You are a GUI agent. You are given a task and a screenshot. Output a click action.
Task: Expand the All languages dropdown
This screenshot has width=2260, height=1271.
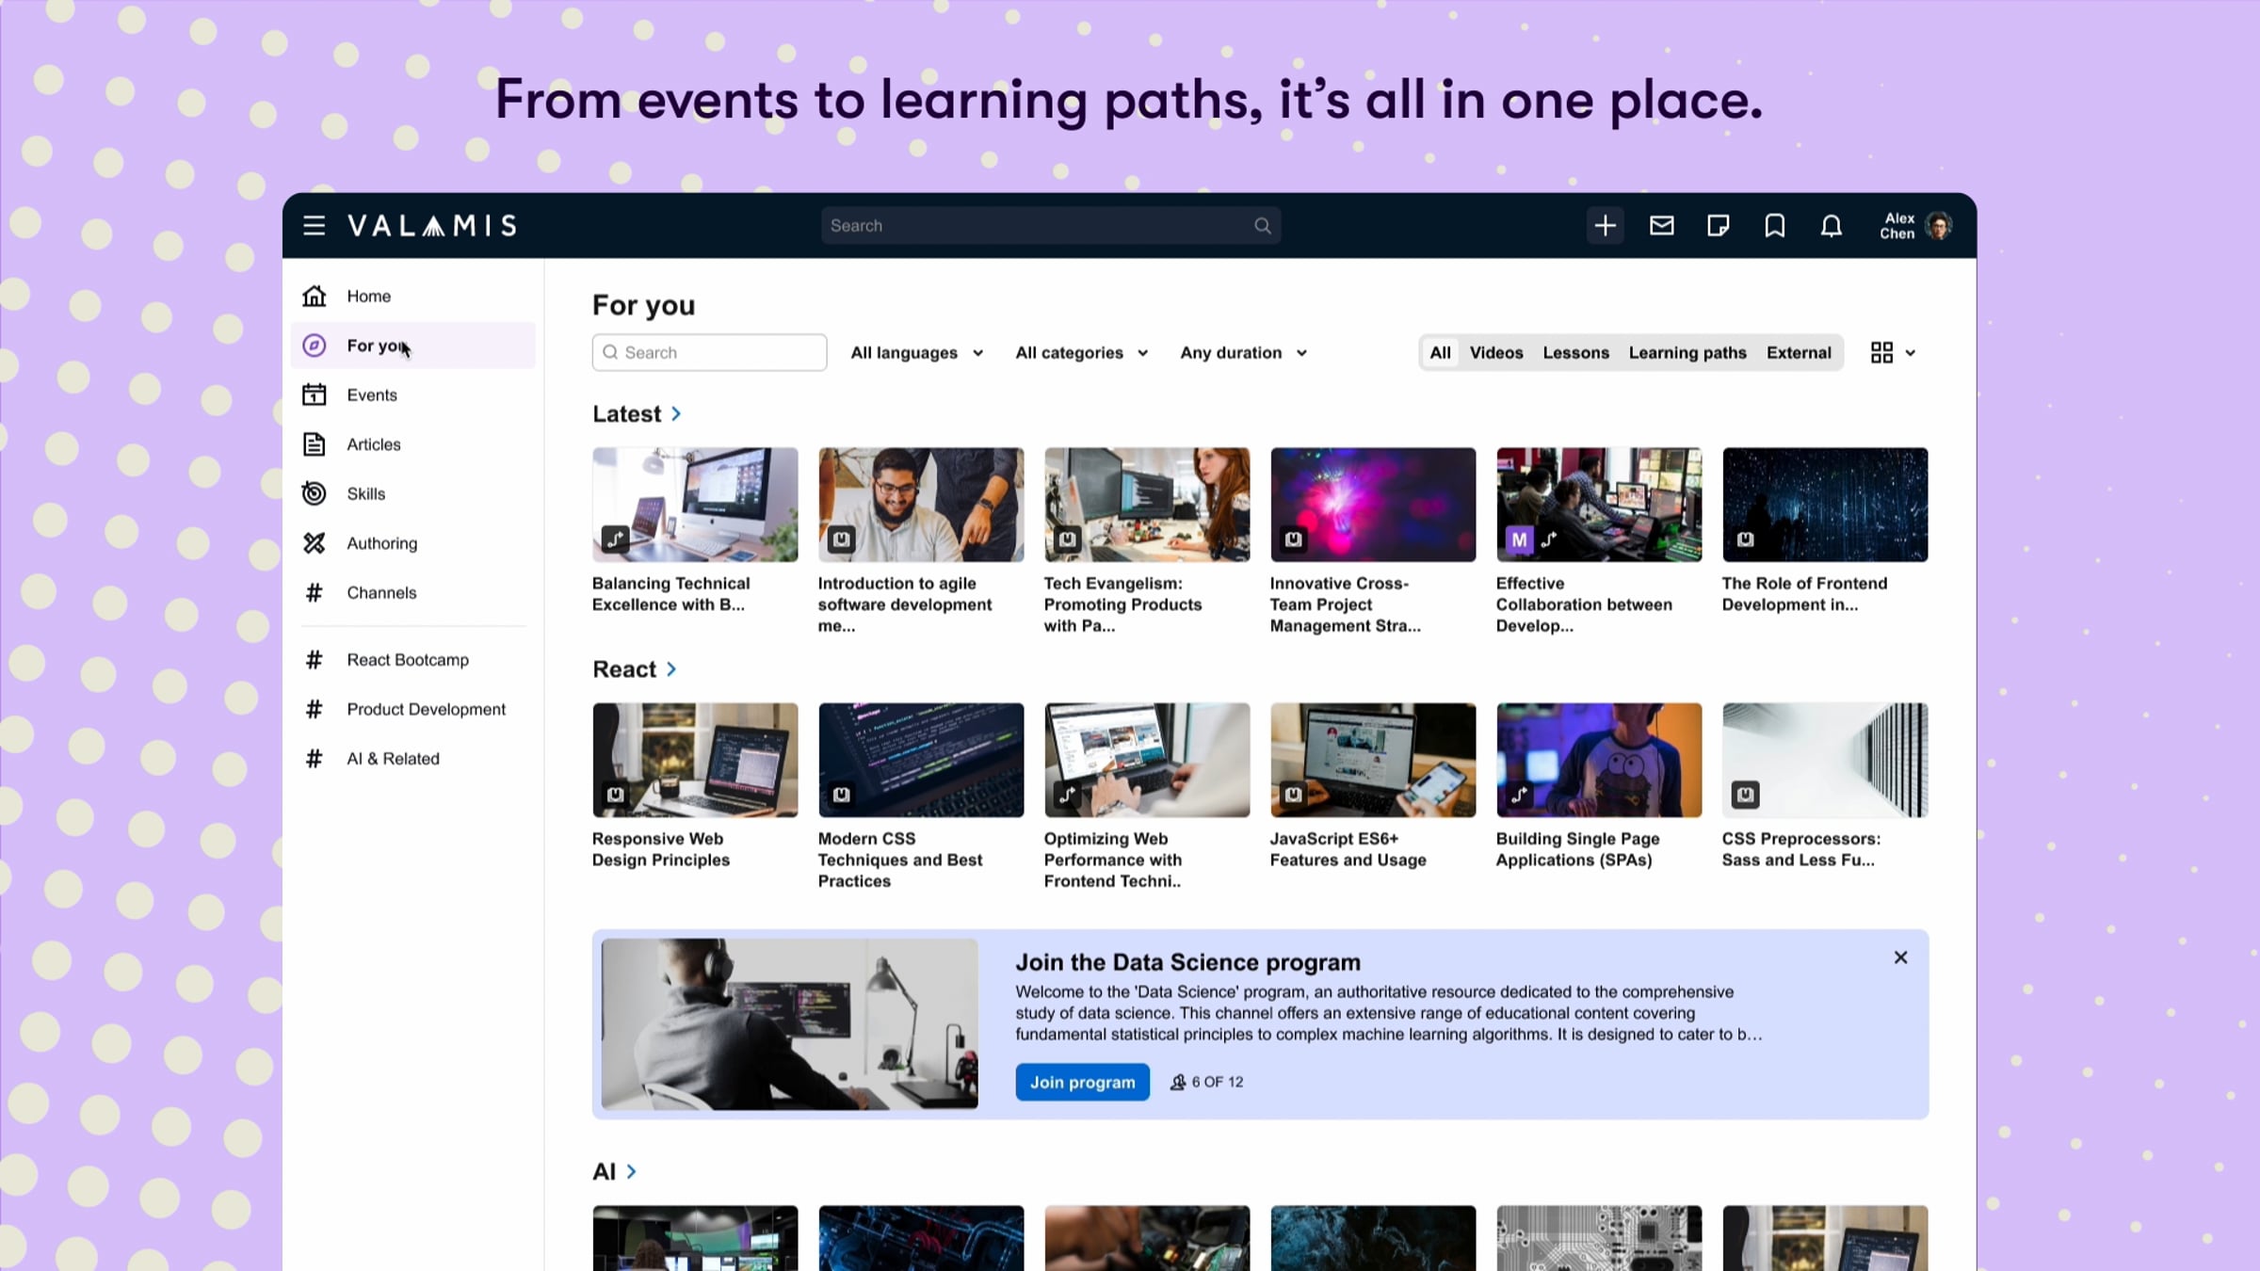point(916,353)
